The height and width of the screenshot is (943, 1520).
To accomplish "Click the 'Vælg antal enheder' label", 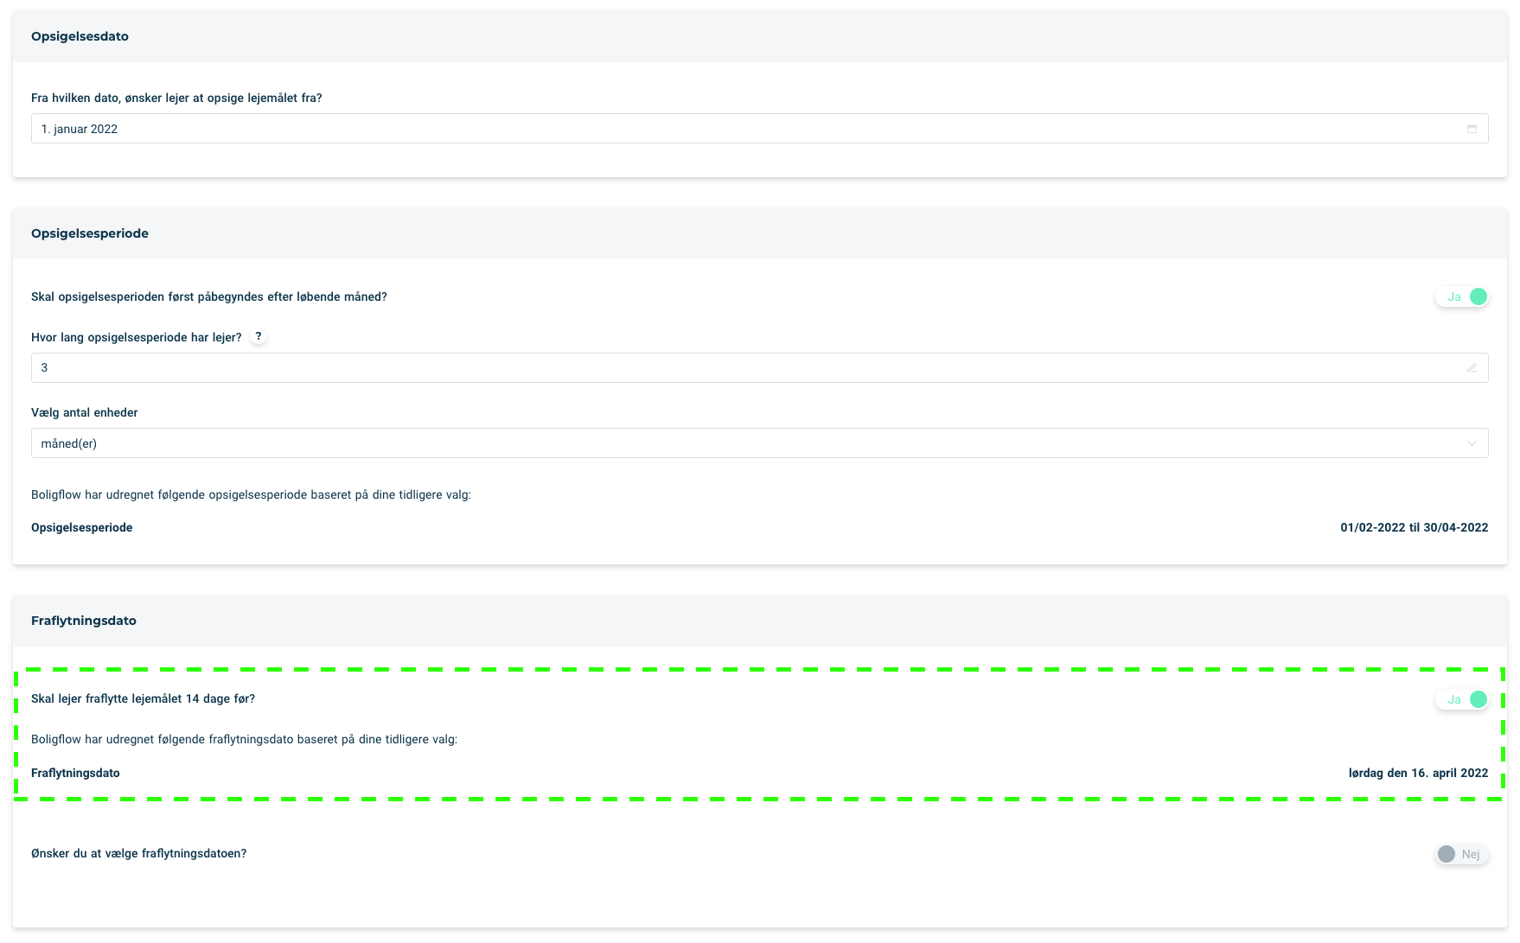I will coord(85,412).
